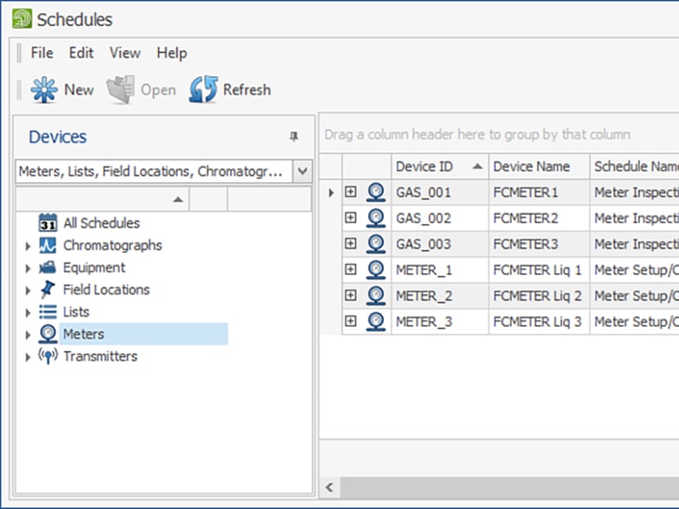Sort by the Device ID column header
This screenshot has width=679, height=509.
click(440, 166)
